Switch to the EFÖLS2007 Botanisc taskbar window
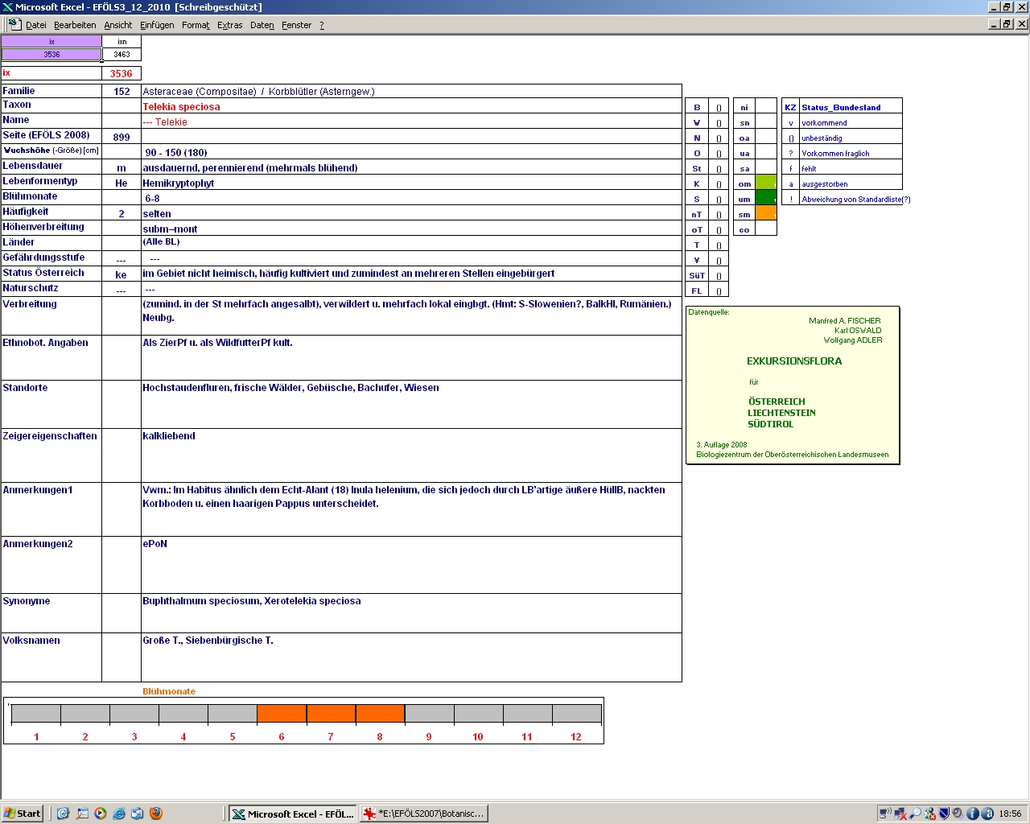 coord(424,814)
